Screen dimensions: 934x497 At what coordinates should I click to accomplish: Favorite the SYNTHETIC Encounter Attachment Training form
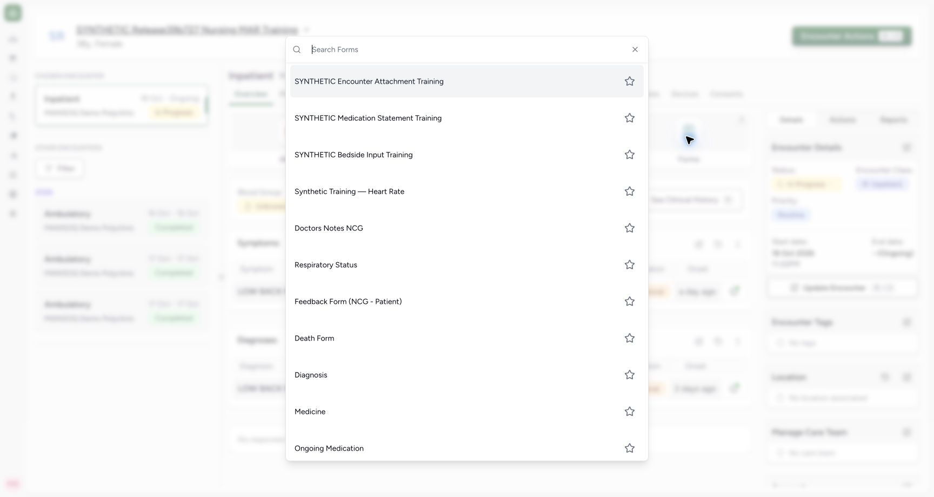[x=630, y=81]
